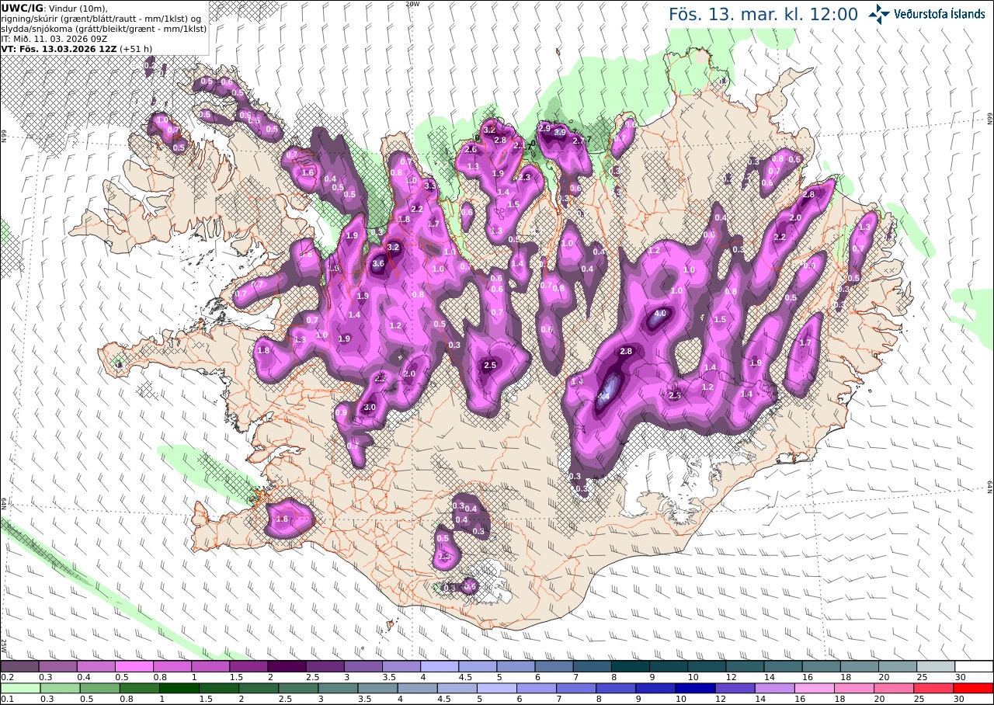Click the 3.9 value on the north coast

click(x=560, y=132)
